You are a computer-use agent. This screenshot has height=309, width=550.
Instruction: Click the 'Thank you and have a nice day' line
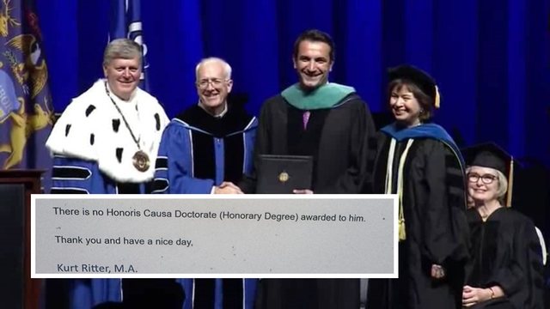(124, 240)
